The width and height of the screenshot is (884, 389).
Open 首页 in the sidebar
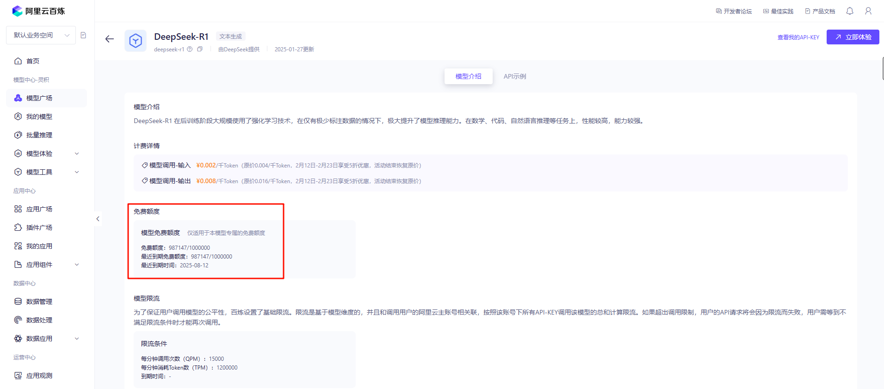(46, 61)
